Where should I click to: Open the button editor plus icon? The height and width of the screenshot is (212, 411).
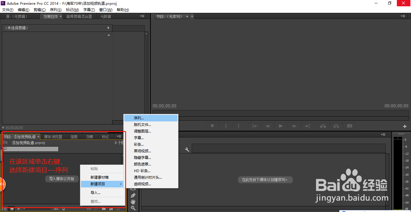[x=405, y=127]
